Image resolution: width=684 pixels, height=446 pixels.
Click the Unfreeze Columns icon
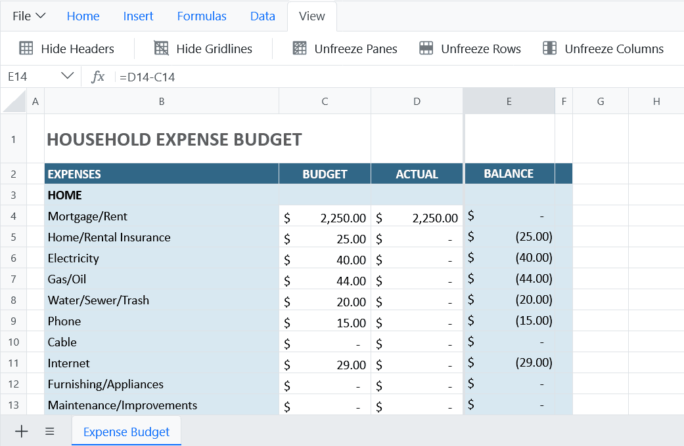click(550, 49)
